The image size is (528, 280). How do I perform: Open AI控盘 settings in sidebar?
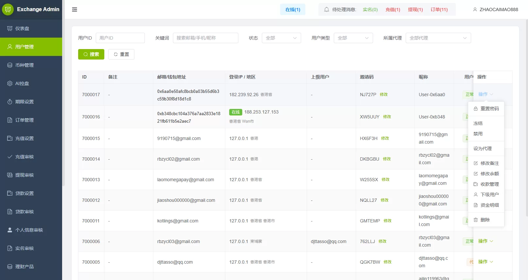[22, 83]
